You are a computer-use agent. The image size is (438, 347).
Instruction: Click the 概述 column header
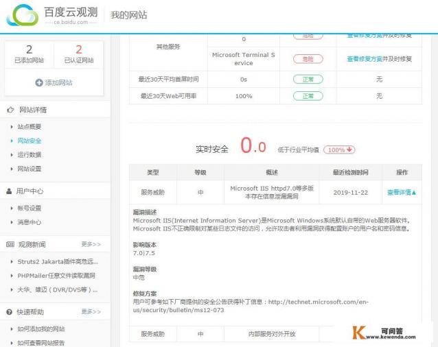(x=271, y=172)
